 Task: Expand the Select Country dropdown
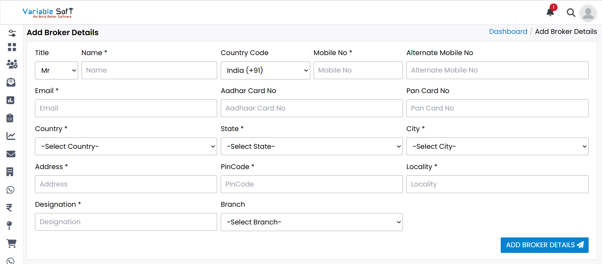pyautogui.click(x=126, y=146)
